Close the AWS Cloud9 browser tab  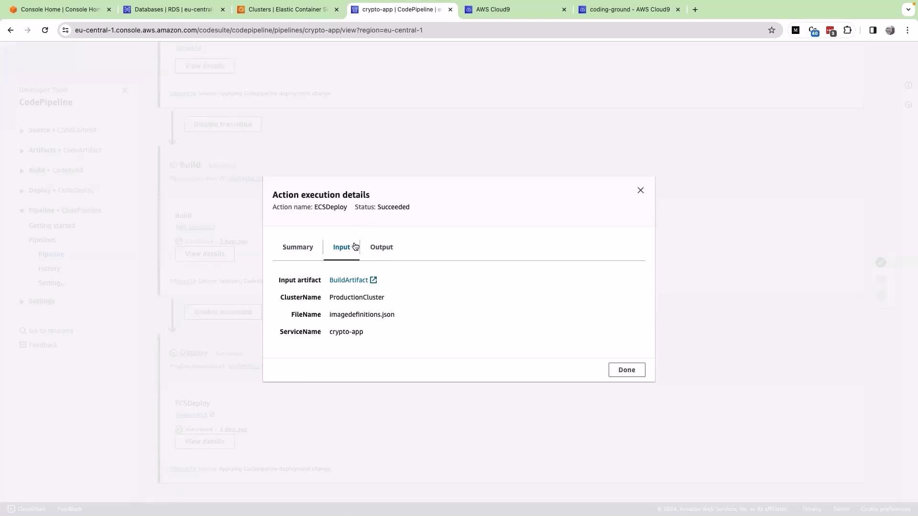[564, 10]
